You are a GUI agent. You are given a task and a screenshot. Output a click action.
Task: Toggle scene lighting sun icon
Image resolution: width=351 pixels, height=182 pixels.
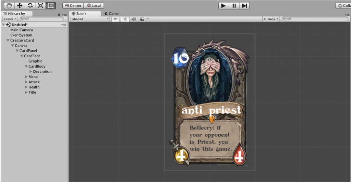coord(125,19)
